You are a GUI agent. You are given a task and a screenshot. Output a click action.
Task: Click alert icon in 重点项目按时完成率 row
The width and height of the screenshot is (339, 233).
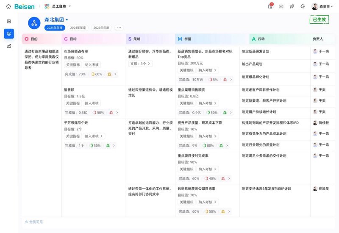[x=223, y=178]
